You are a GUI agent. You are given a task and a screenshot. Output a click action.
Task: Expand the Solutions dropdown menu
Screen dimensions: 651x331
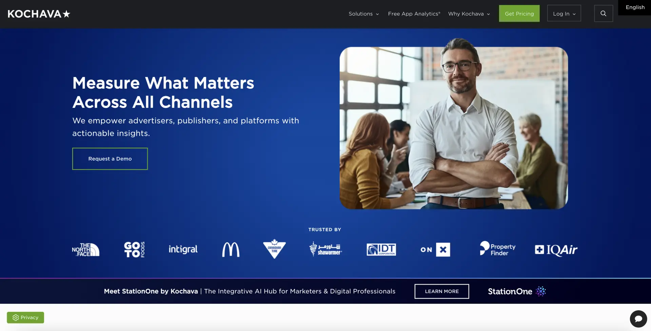pos(363,14)
